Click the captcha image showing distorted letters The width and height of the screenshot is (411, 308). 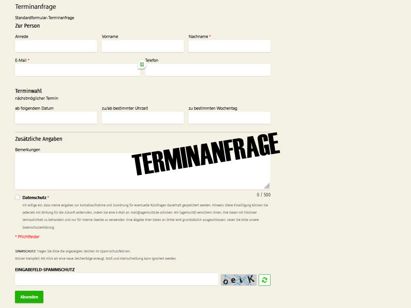coord(238,280)
